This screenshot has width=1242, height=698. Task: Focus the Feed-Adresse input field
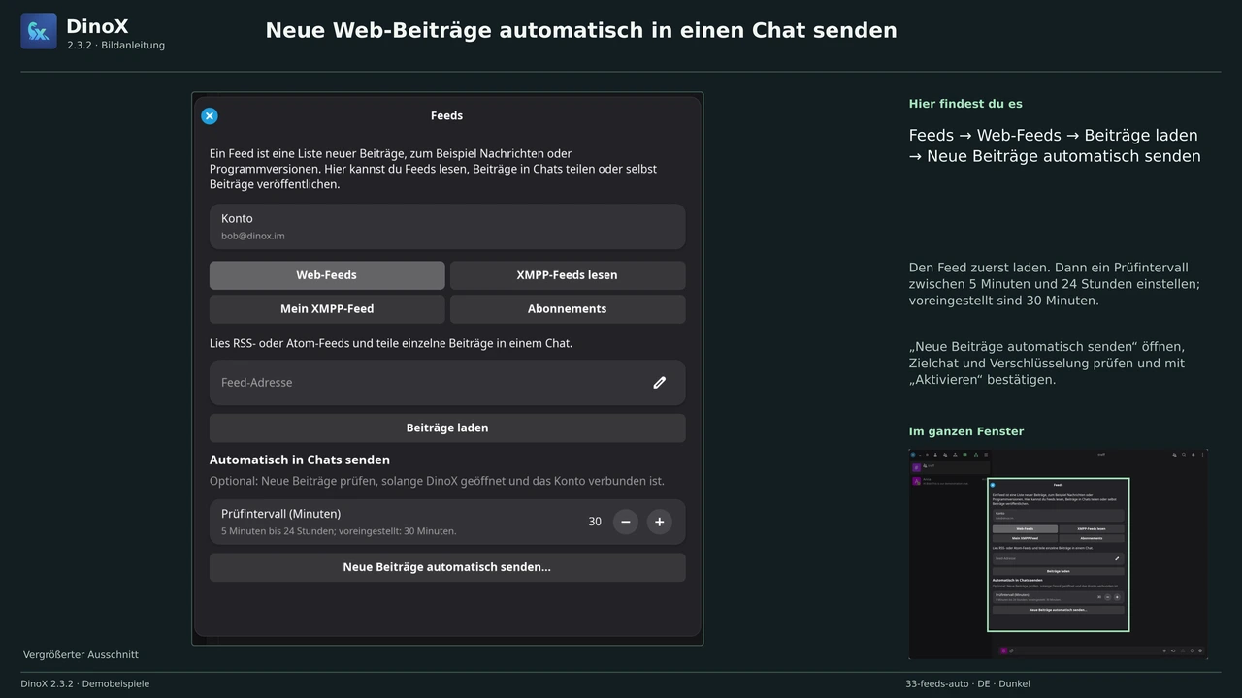pyautogui.click(x=447, y=383)
